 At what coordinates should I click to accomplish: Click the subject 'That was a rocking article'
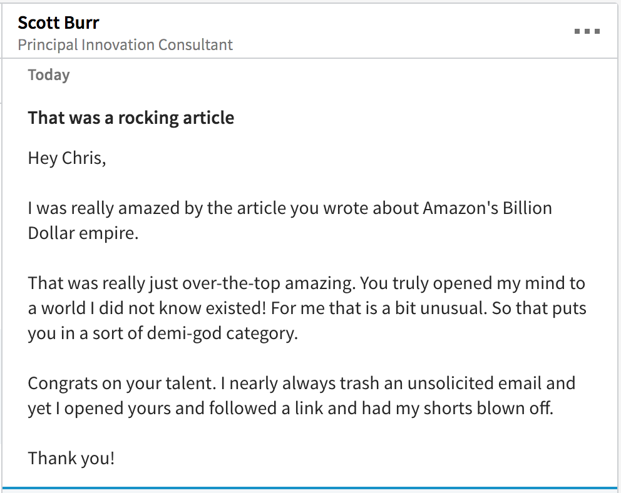[x=130, y=118]
